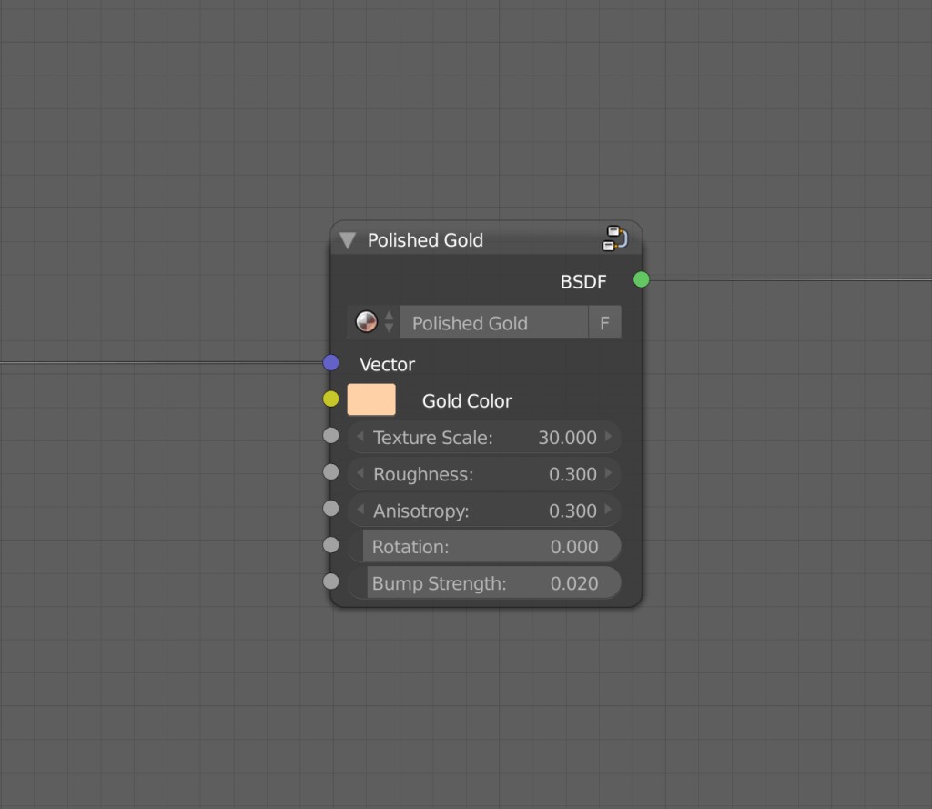Click the Bump Strength value field
Screen dimensions: 932x809
pos(491,583)
